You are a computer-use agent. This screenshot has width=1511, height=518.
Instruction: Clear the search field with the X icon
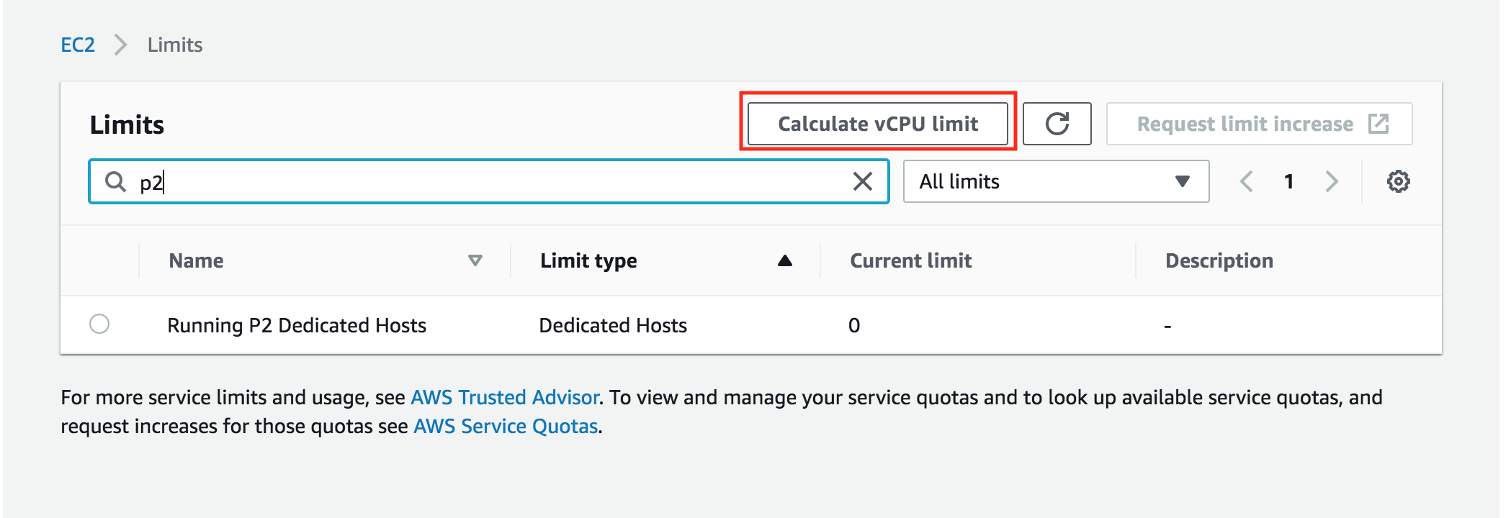point(862,181)
